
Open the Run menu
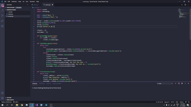pos(27,1)
